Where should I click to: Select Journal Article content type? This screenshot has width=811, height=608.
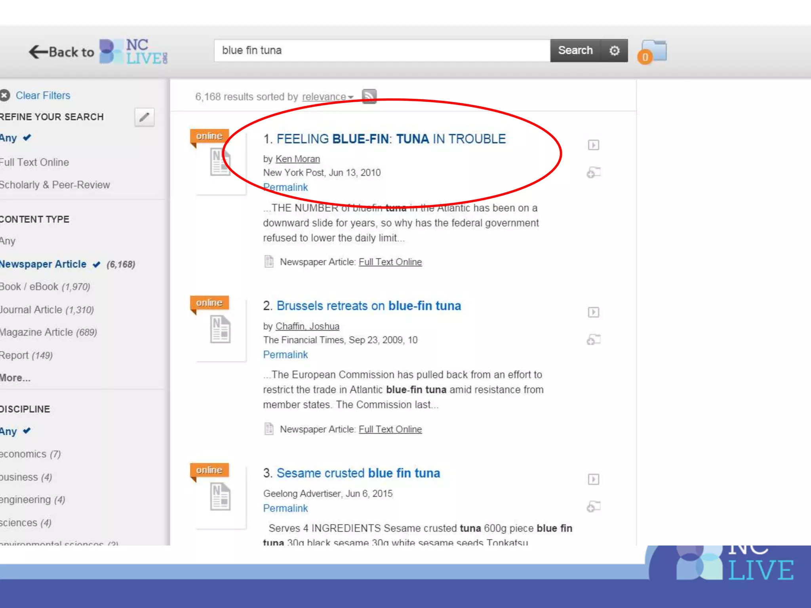tap(32, 310)
